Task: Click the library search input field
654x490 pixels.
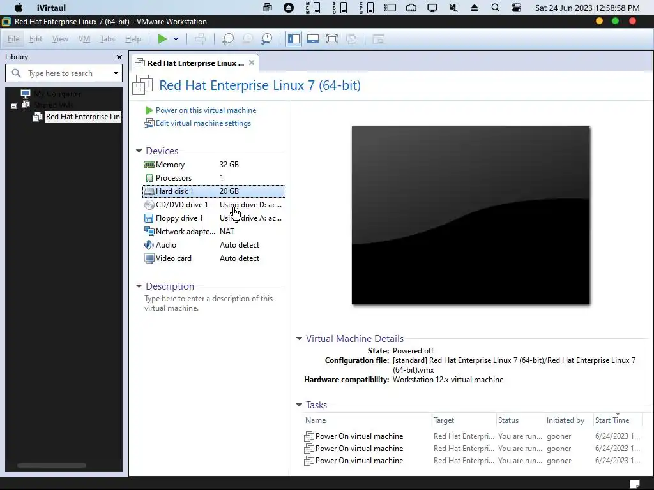Action: (x=63, y=73)
